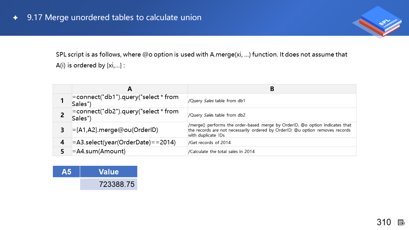Viewport: 409px width, 230px height.
Task: Select column header B in the script grid
Action: click(272, 89)
